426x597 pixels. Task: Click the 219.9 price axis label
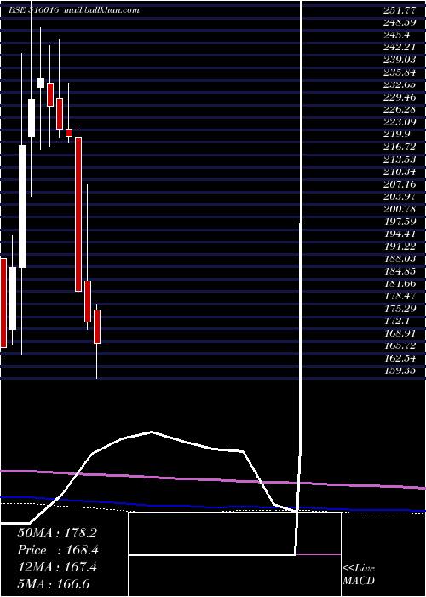(396, 135)
